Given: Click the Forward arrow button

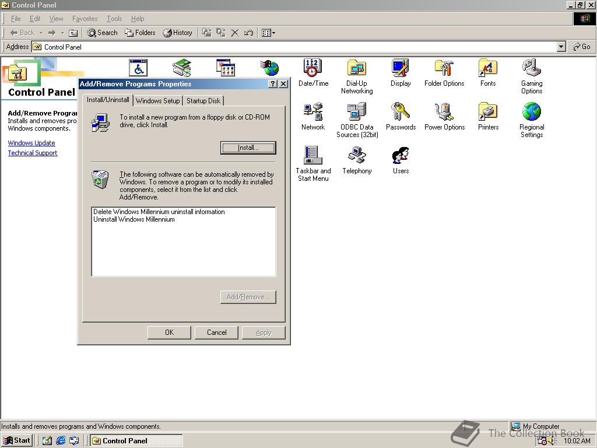Looking at the screenshot, I should tap(52, 33).
